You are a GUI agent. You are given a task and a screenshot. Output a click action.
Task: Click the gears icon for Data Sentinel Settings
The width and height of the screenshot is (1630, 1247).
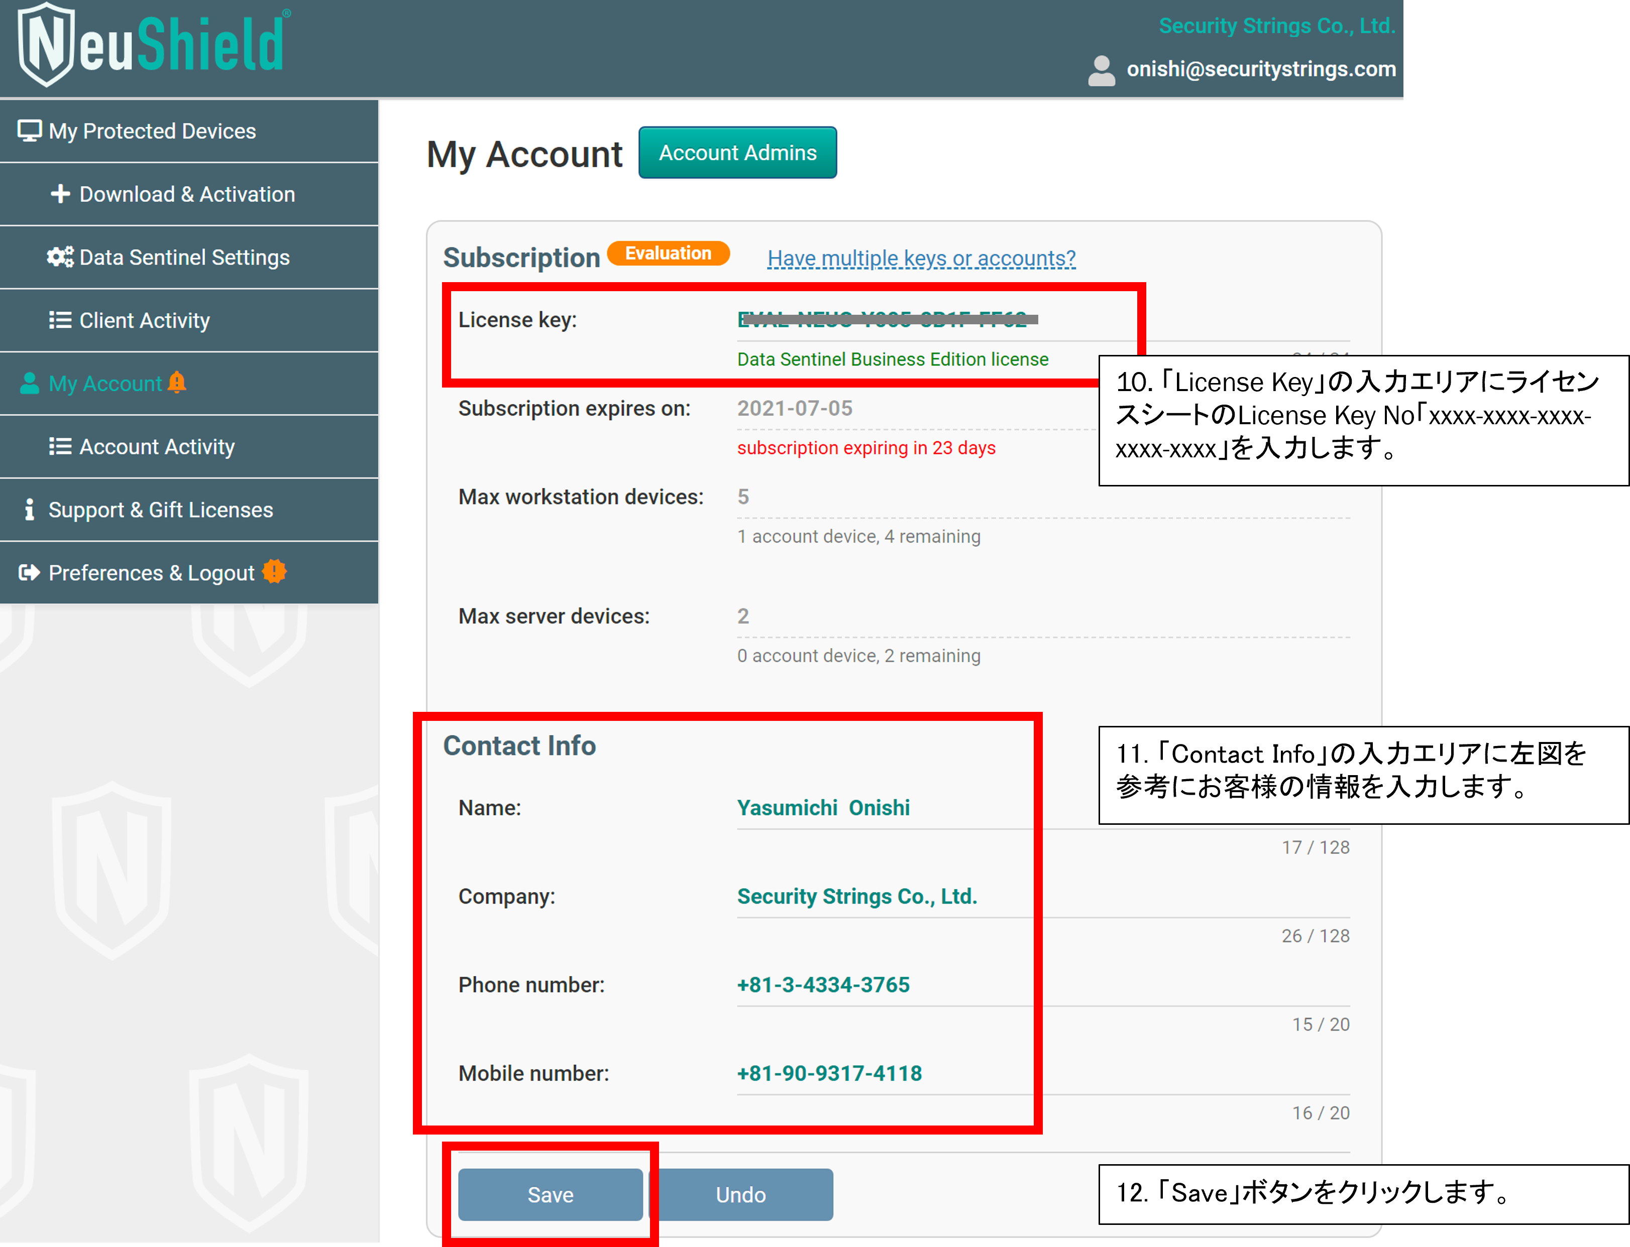point(60,257)
